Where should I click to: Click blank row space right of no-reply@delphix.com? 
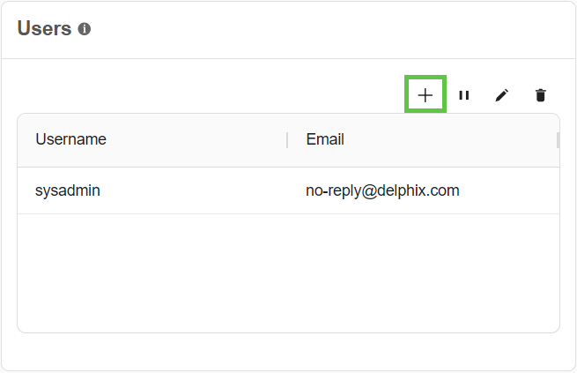(511, 190)
